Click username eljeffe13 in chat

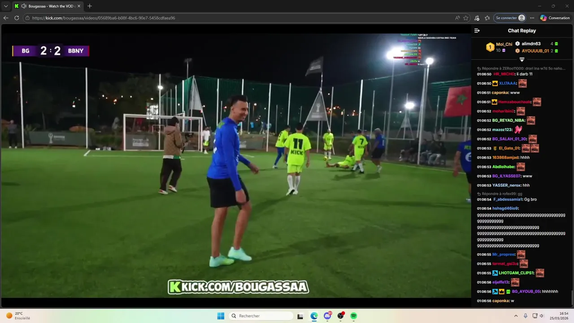(x=500, y=282)
